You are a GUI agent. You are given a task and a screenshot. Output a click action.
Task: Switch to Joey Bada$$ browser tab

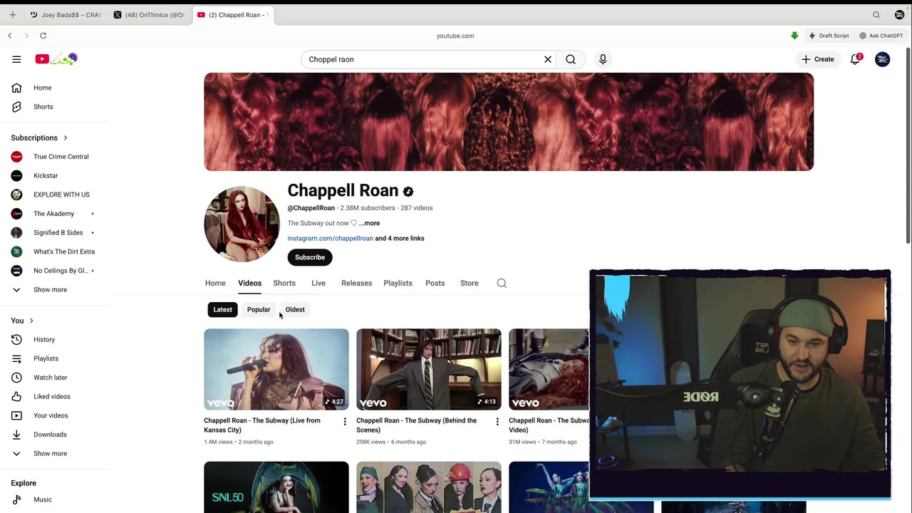pos(66,14)
